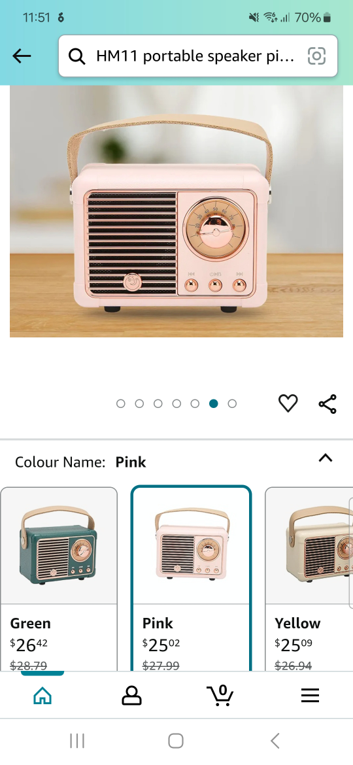The width and height of the screenshot is (353, 765).
Task: Jump to first image dot indicator
Action: 121,403
